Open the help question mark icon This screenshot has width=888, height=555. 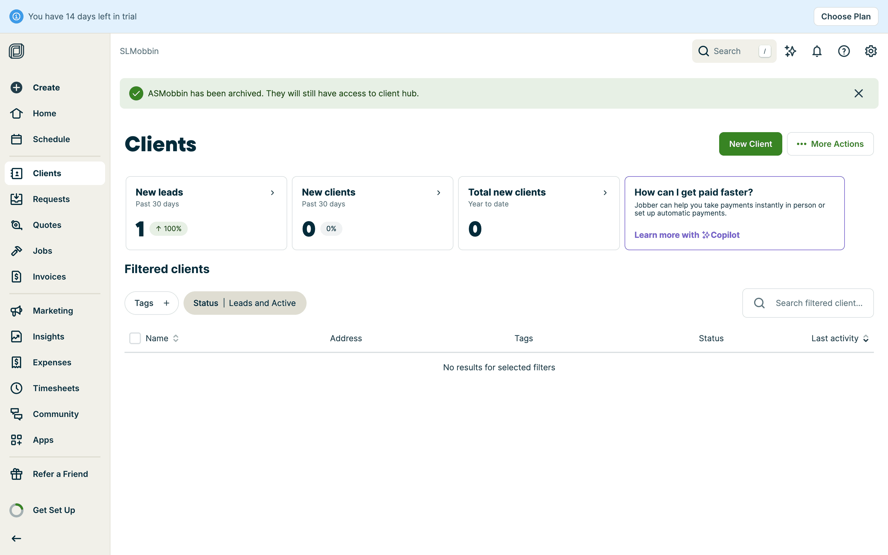point(844,51)
